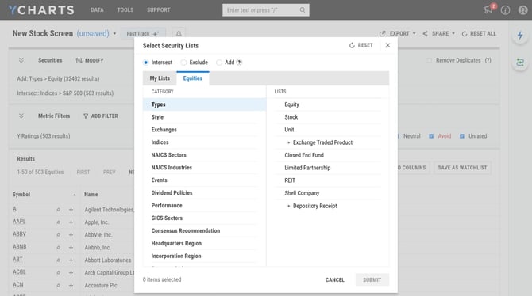Click the plus icon for ABT row
The width and height of the screenshot is (532, 296).
71,260
